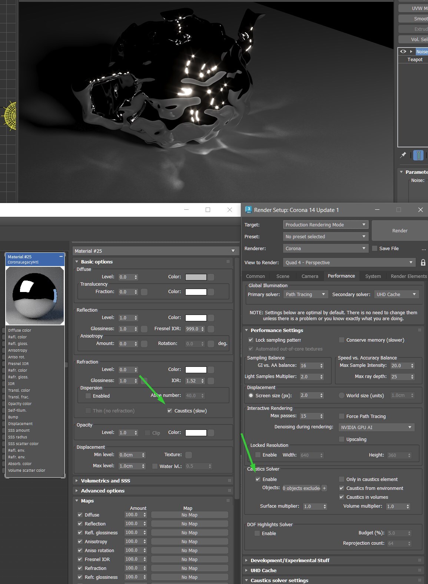428x584 pixels.
Task: Click the Displacement Texture map slot
Action: coord(188,455)
